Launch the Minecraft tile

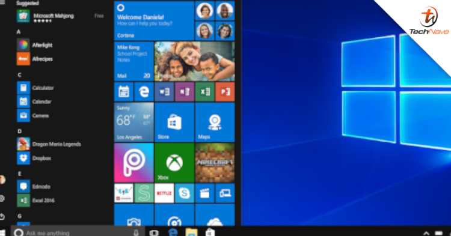[215, 163]
